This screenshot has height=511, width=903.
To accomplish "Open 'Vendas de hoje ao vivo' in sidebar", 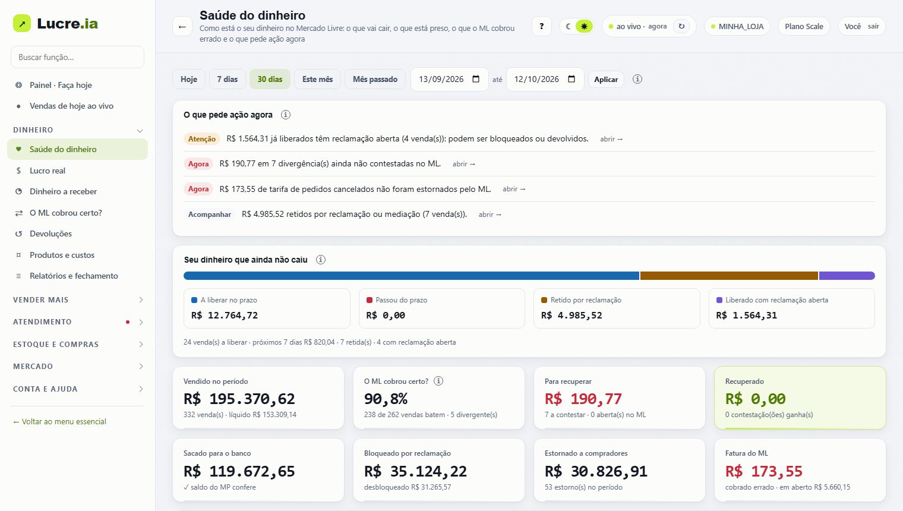I will (x=78, y=106).
